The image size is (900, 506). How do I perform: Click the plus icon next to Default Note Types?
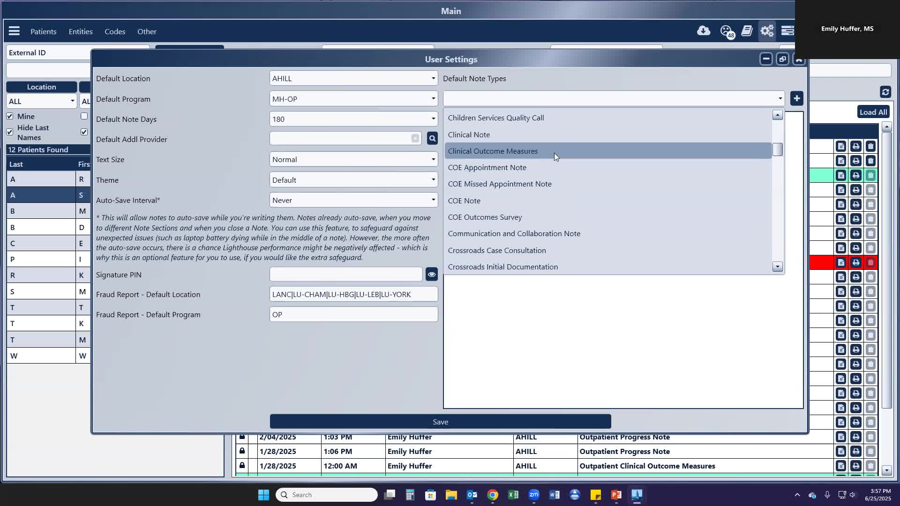tap(797, 98)
